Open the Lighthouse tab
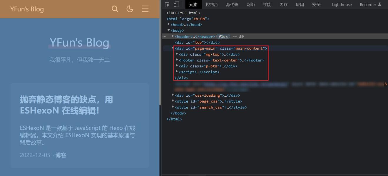Viewport: 388px width, 176px height. click(x=342, y=4)
